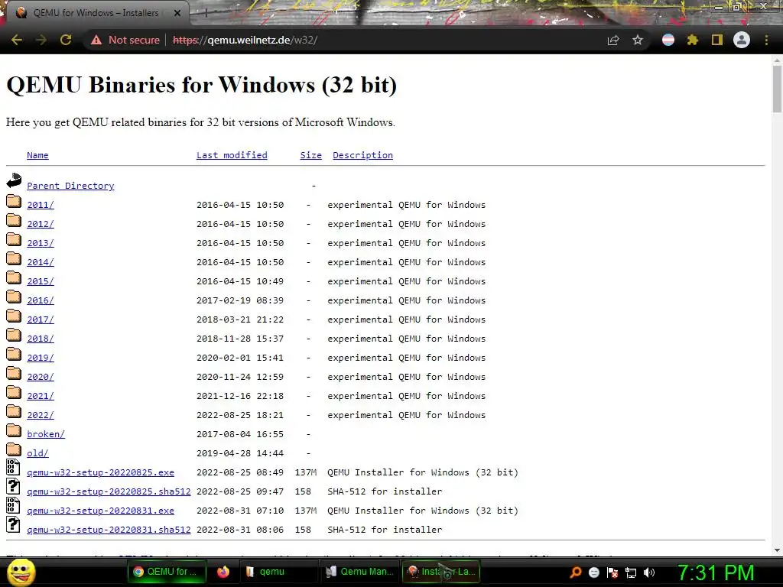The width and height of the screenshot is (783, 587).
Task: Open the 2019/ directory link
Action: 41,358
